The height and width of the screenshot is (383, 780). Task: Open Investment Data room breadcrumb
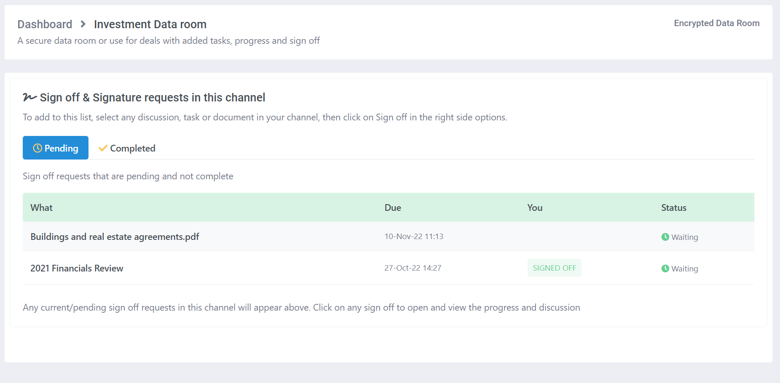[150, 24]
